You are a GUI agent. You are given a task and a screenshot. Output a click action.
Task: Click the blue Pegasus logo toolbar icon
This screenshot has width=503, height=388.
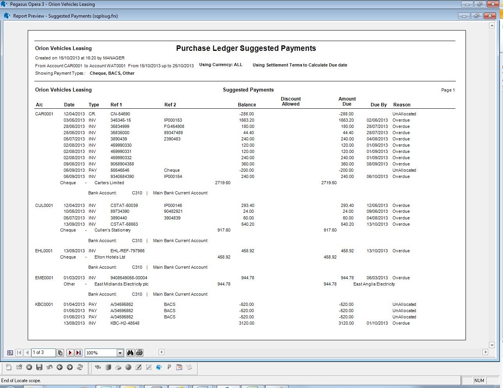[159, 367]
